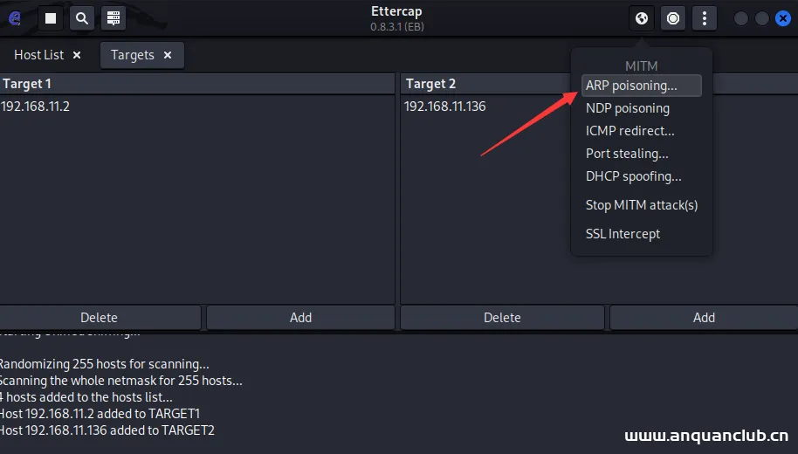Delete the selected Target 1 host
This screenshot has height=454, width=798.
(x=99, y=318)
